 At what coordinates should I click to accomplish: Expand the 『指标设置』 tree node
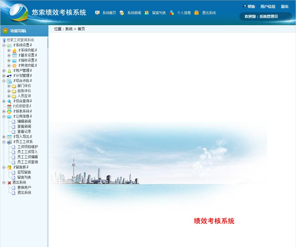pos(9,60)
